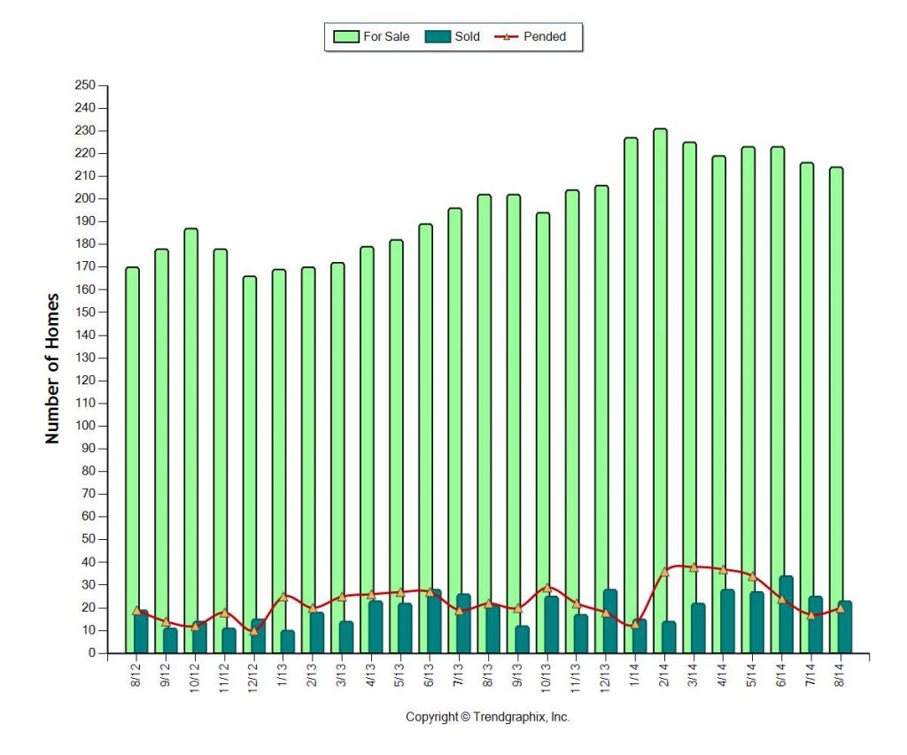Select the 'Pended' legend label
Viewport: 907px width, 755px height.
(x=545, y=37)
